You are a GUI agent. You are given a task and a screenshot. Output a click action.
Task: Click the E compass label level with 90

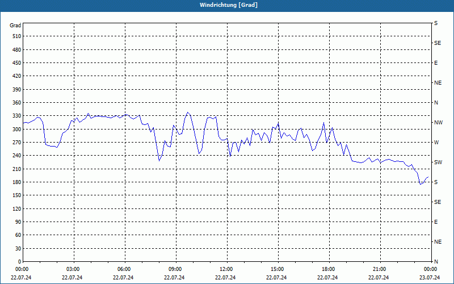(436, 222)
